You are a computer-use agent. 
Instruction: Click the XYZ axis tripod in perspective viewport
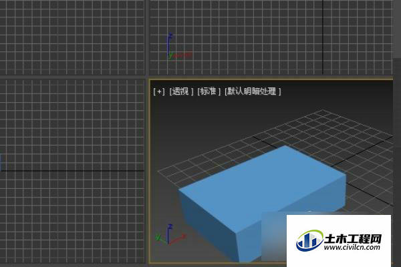coord(170,235)
